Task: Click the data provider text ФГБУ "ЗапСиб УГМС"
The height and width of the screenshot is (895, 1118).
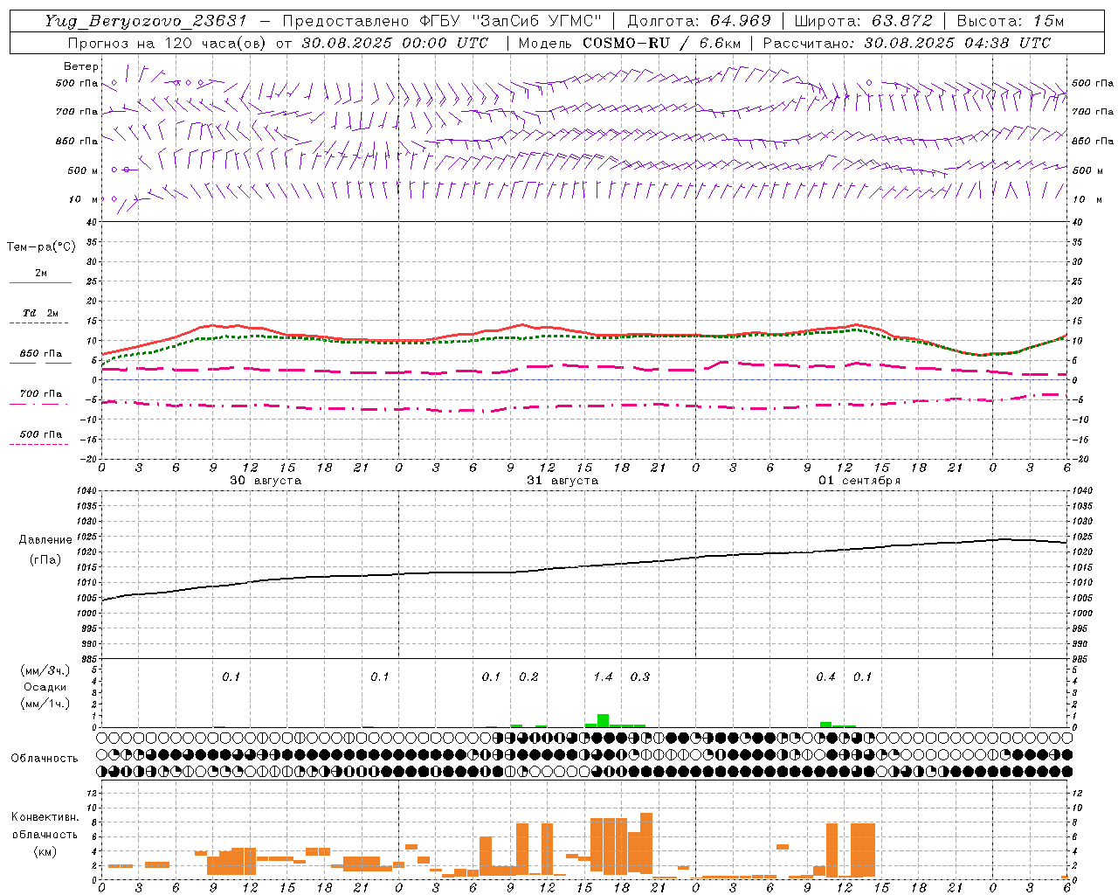Action: tap(512, 21)
